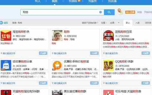Viewport: 152px width, 95px height.
Task: Open the 范围 region dropdown arrow
Action: tap(119, 23)
